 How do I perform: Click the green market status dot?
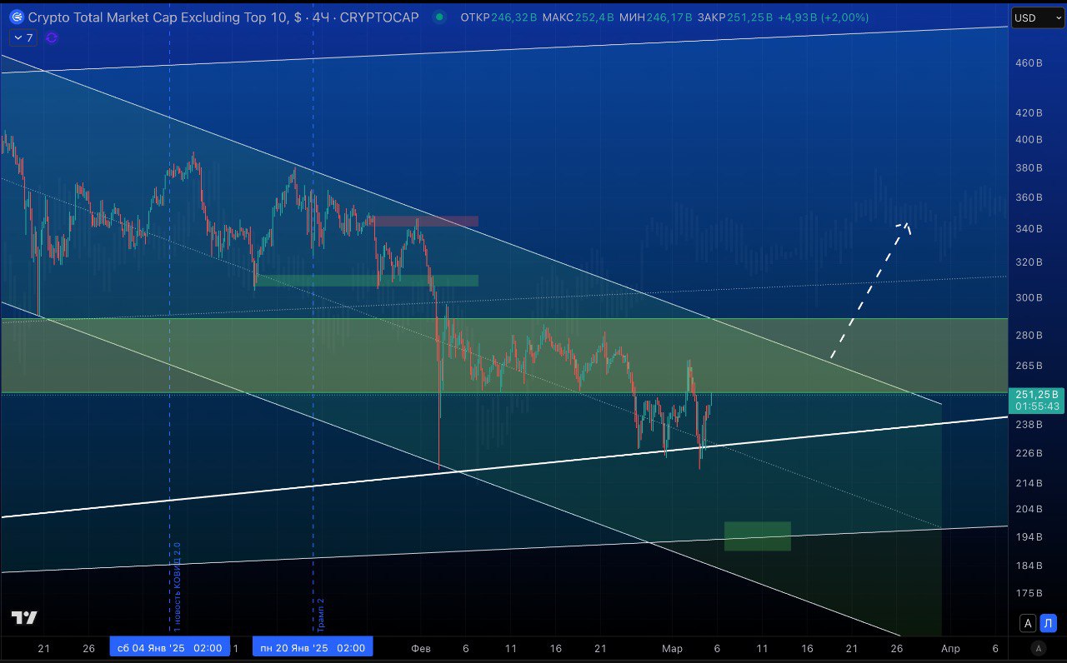[x=439, y=17]
